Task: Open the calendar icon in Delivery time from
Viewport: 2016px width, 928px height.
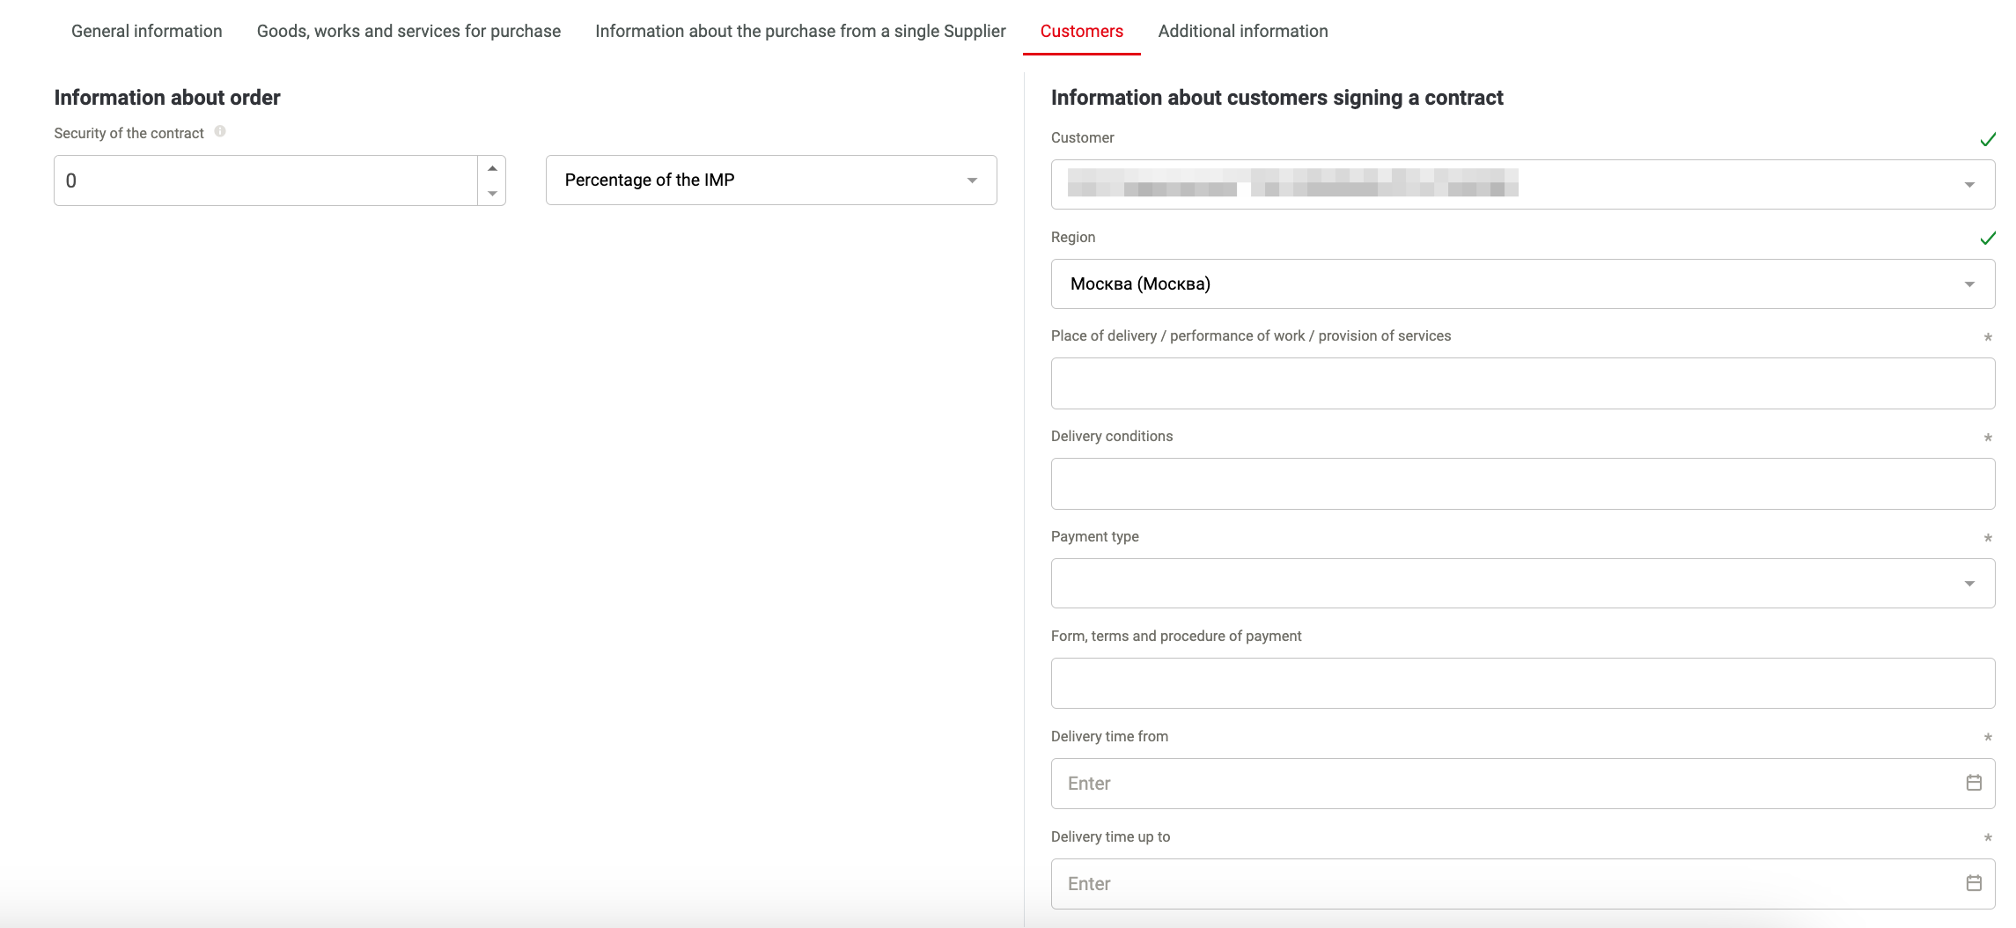Action: [x=1974, y=783]
